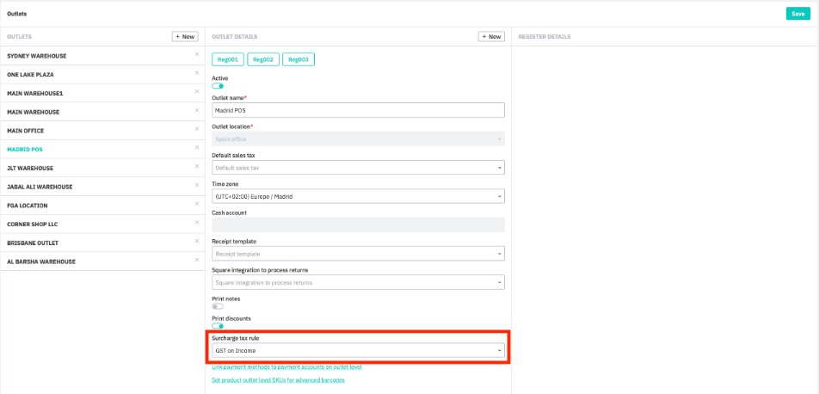Click the X icon beside Main Office
The width and height of the screenshot is (819, 394).
(x=196, y=129)
